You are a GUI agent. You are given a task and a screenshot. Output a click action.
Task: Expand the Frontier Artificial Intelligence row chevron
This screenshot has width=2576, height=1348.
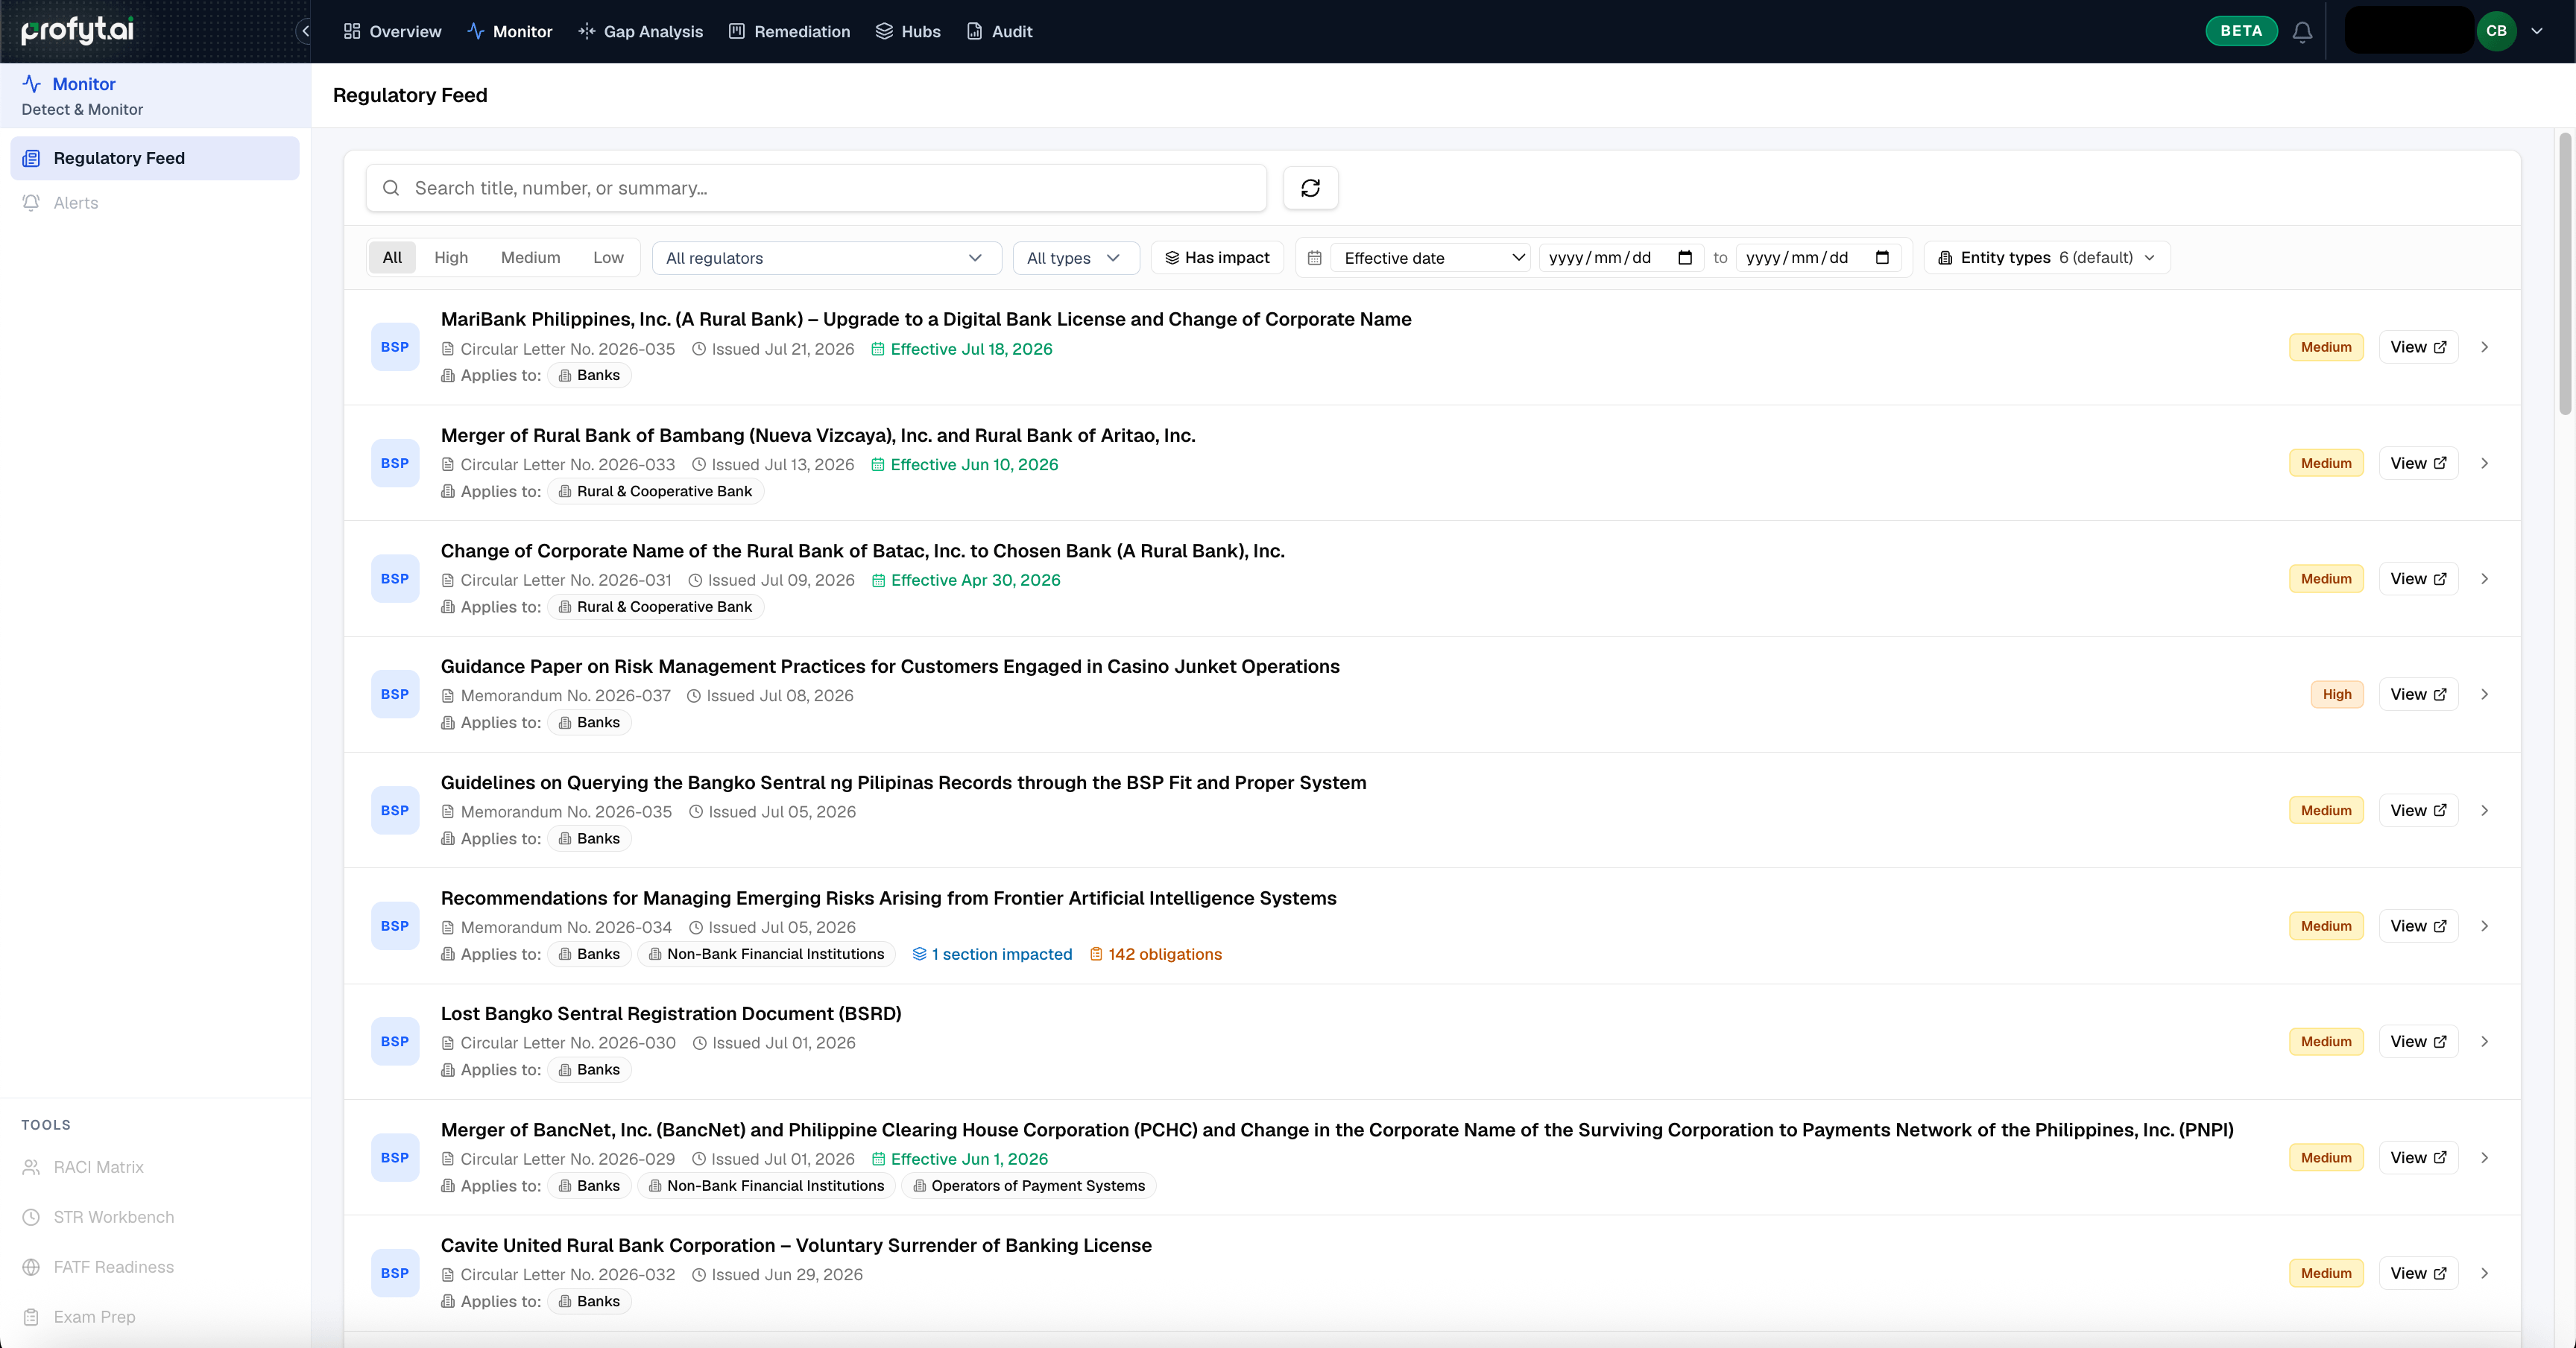[x=2485, y=926]
